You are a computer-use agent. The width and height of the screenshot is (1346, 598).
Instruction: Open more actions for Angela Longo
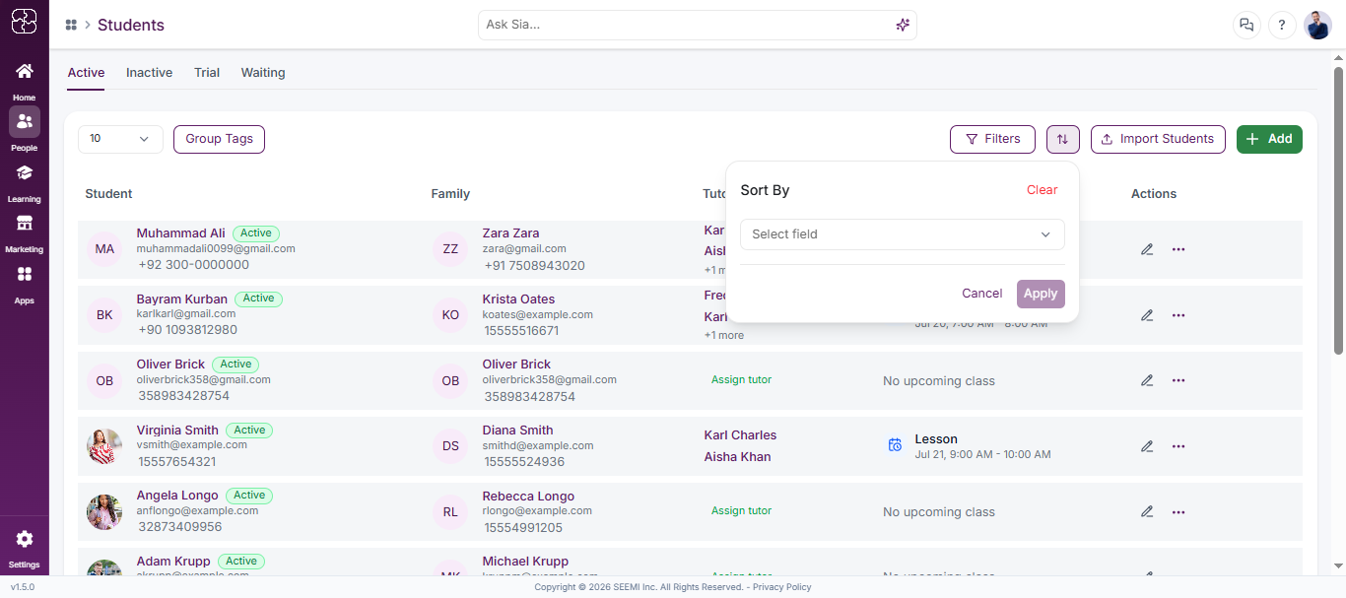pos(1178,511)
